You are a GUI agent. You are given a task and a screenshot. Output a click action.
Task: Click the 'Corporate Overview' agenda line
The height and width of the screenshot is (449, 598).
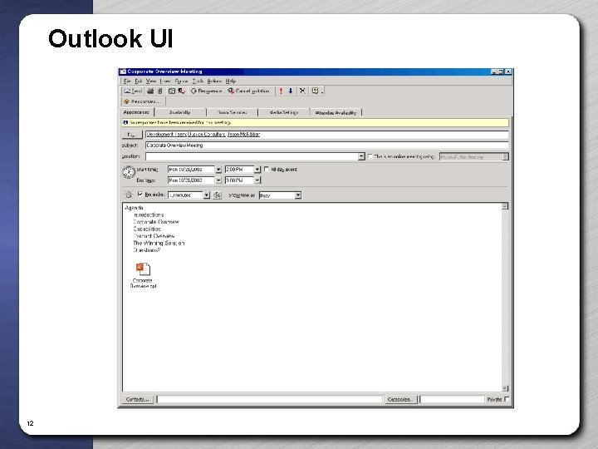(156, 222)
